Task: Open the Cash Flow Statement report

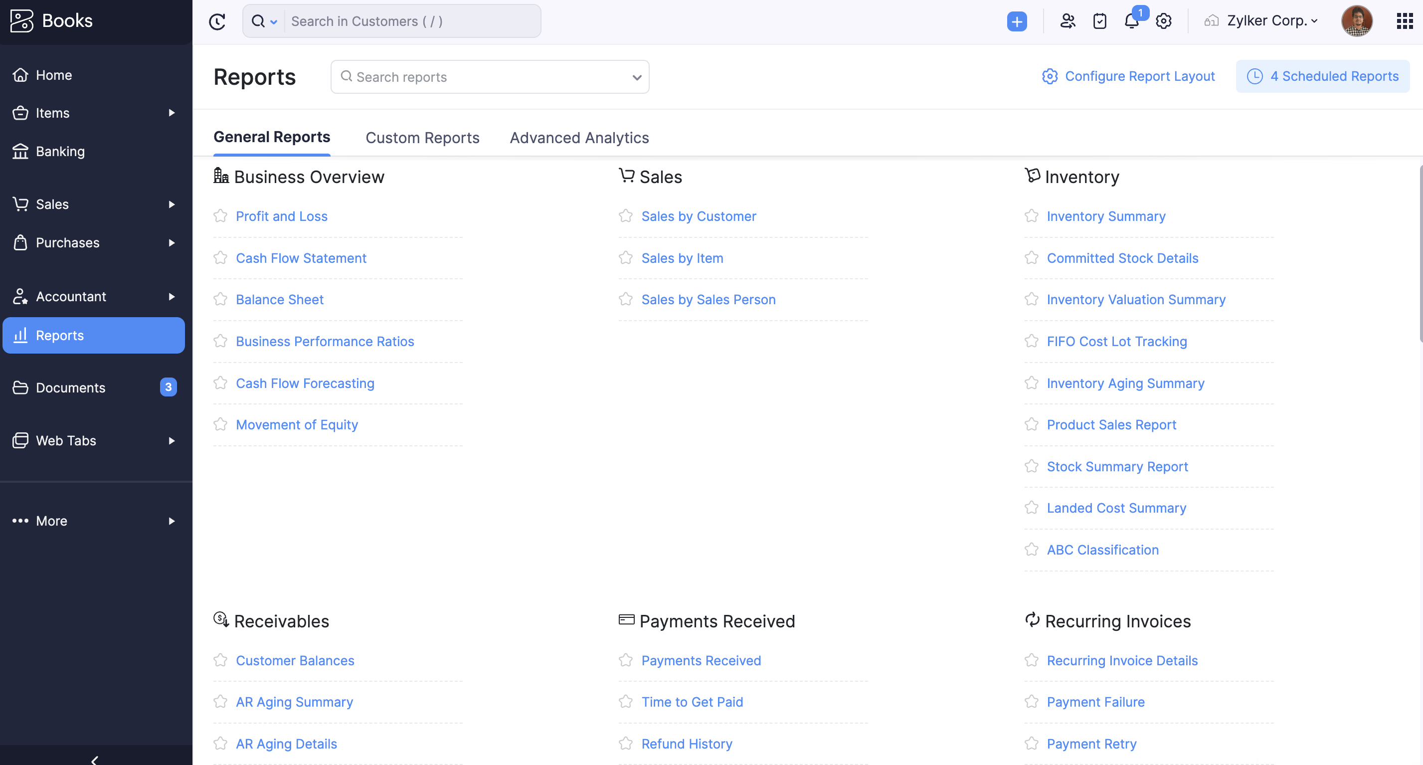Action: point(301,258)
